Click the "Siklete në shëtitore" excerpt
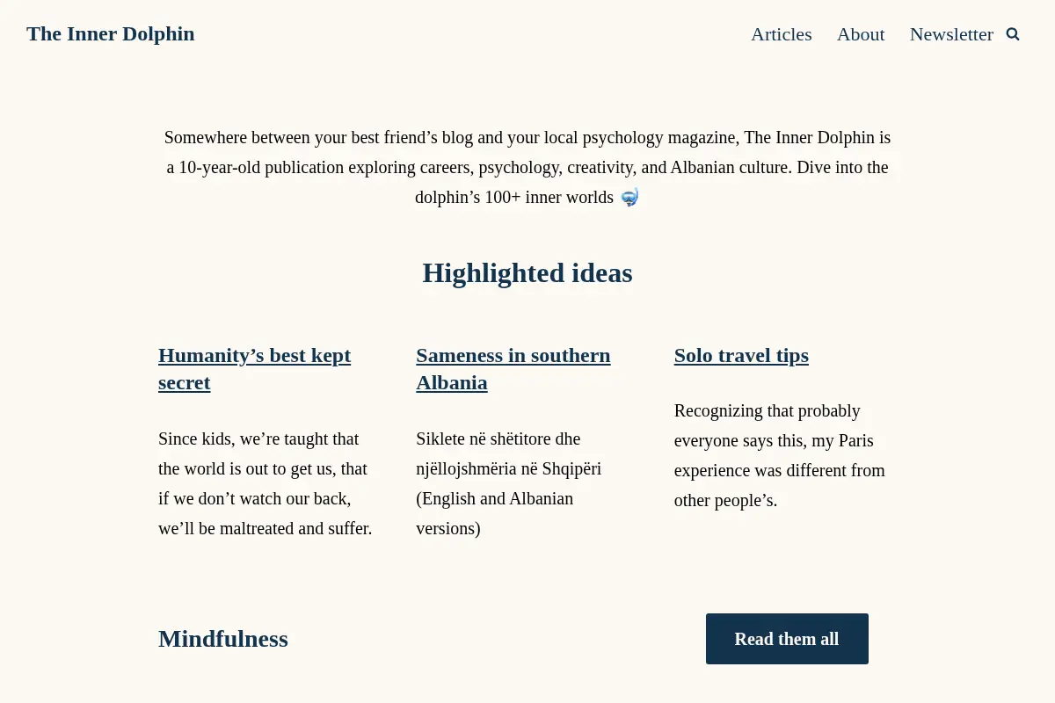1055x703 pixels. pyautogui.click(x=509, y=483)
